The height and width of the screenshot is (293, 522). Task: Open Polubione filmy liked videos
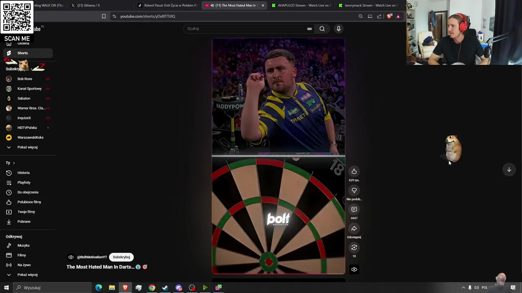coord(28,202)
